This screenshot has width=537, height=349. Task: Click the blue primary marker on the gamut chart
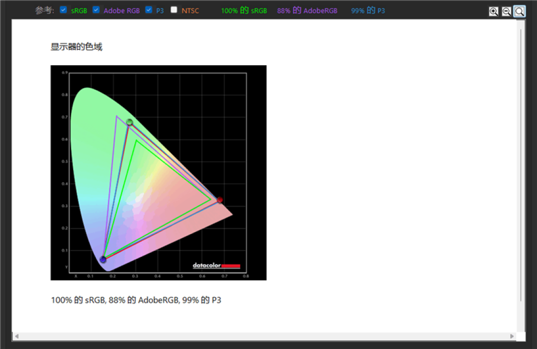[103, 259]
